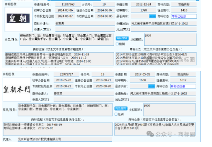
Task: Select registration number field 11937963
Action: point(68,5)
